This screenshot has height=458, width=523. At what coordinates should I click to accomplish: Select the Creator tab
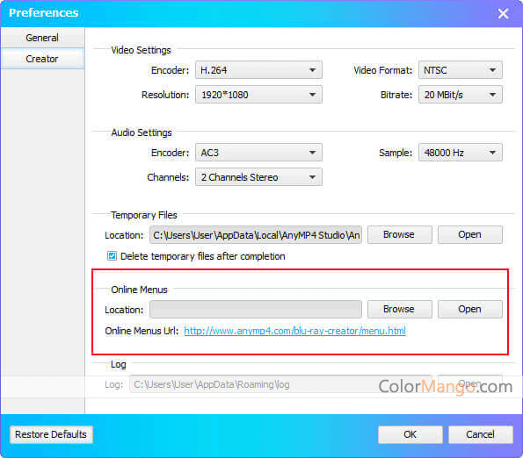click(x=42, y=59)
